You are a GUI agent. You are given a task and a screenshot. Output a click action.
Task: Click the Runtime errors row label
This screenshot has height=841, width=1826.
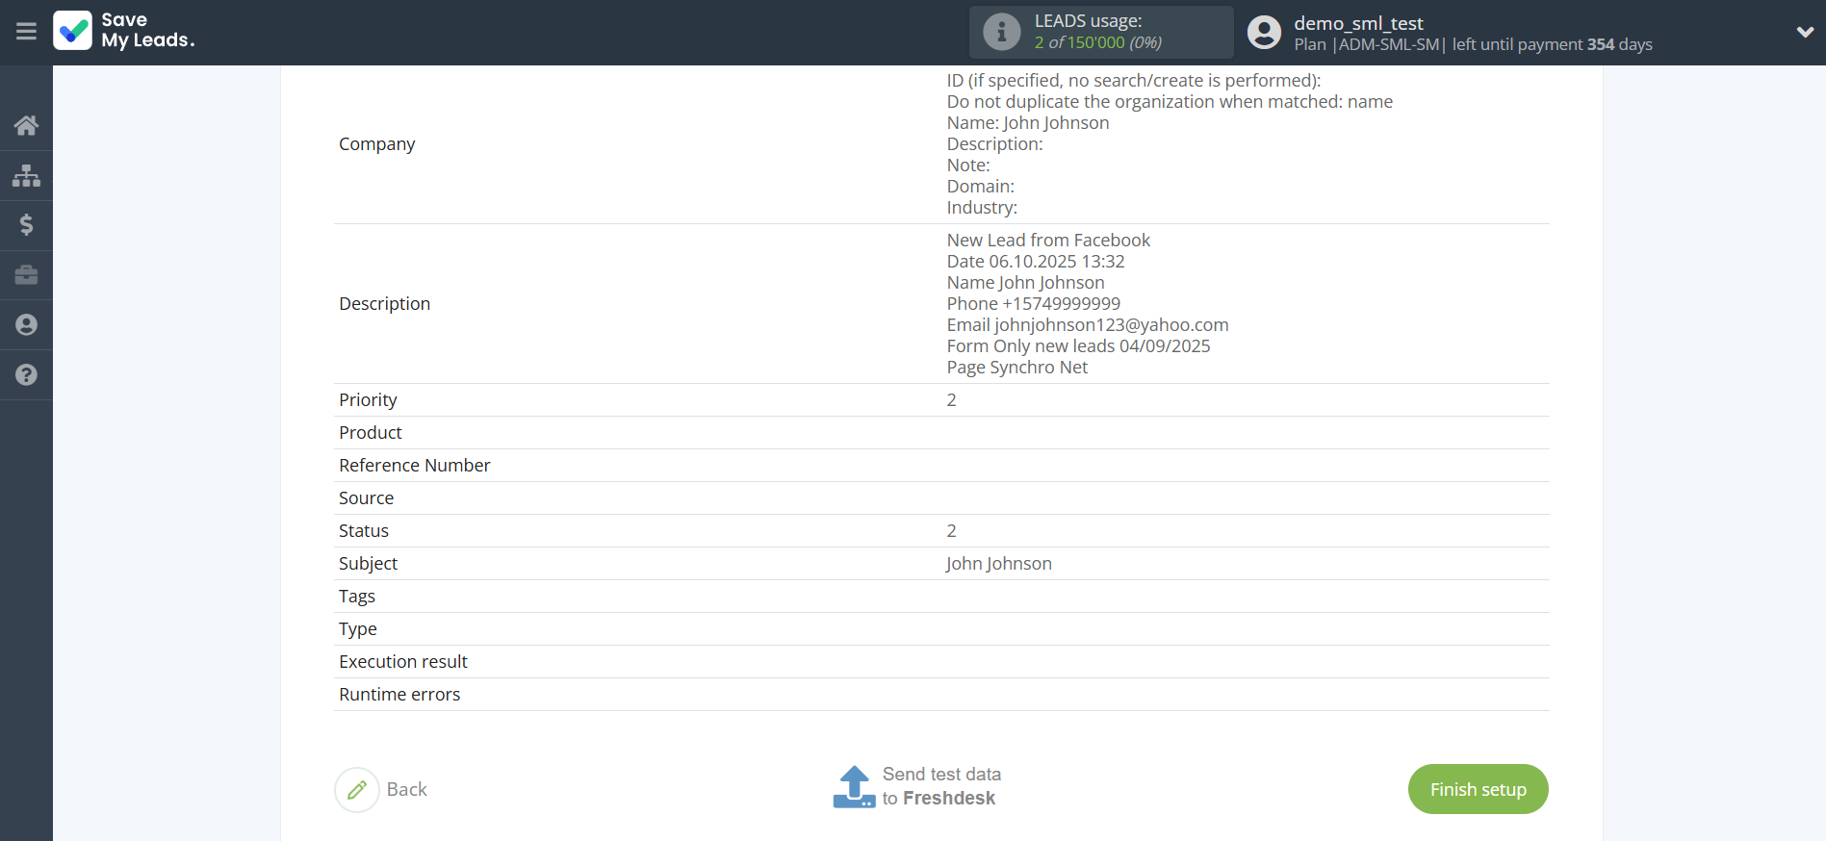point(399,695)
